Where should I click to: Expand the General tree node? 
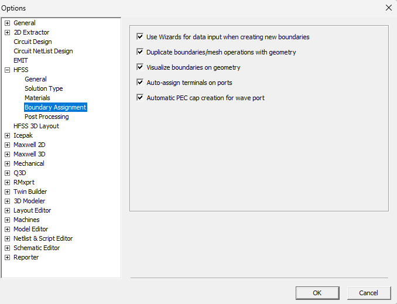(x=8, y=23)
